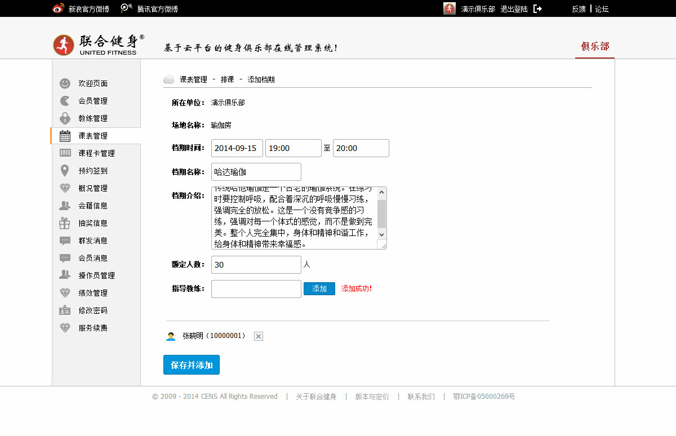Click the speech bubble icon for 群发消息
Screen dimensions: 676x436
coord(65,241)
